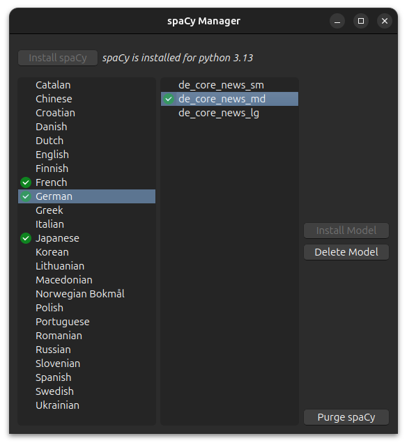Select Chinese in the language list
Image resolution: width=407 pixels, height=445 pixels.
[86, 99]
